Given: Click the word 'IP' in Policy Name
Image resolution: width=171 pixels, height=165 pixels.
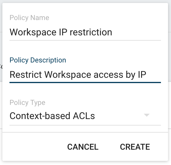Looking at the screenshot, I should [63, 32].
